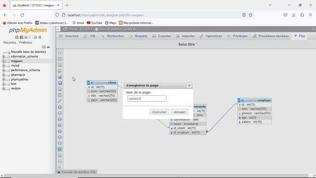Open the Récentes tables link

coord(9,43)
